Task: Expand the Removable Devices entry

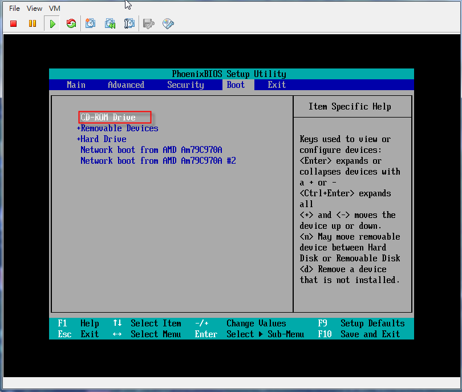Action: point(117,128)
